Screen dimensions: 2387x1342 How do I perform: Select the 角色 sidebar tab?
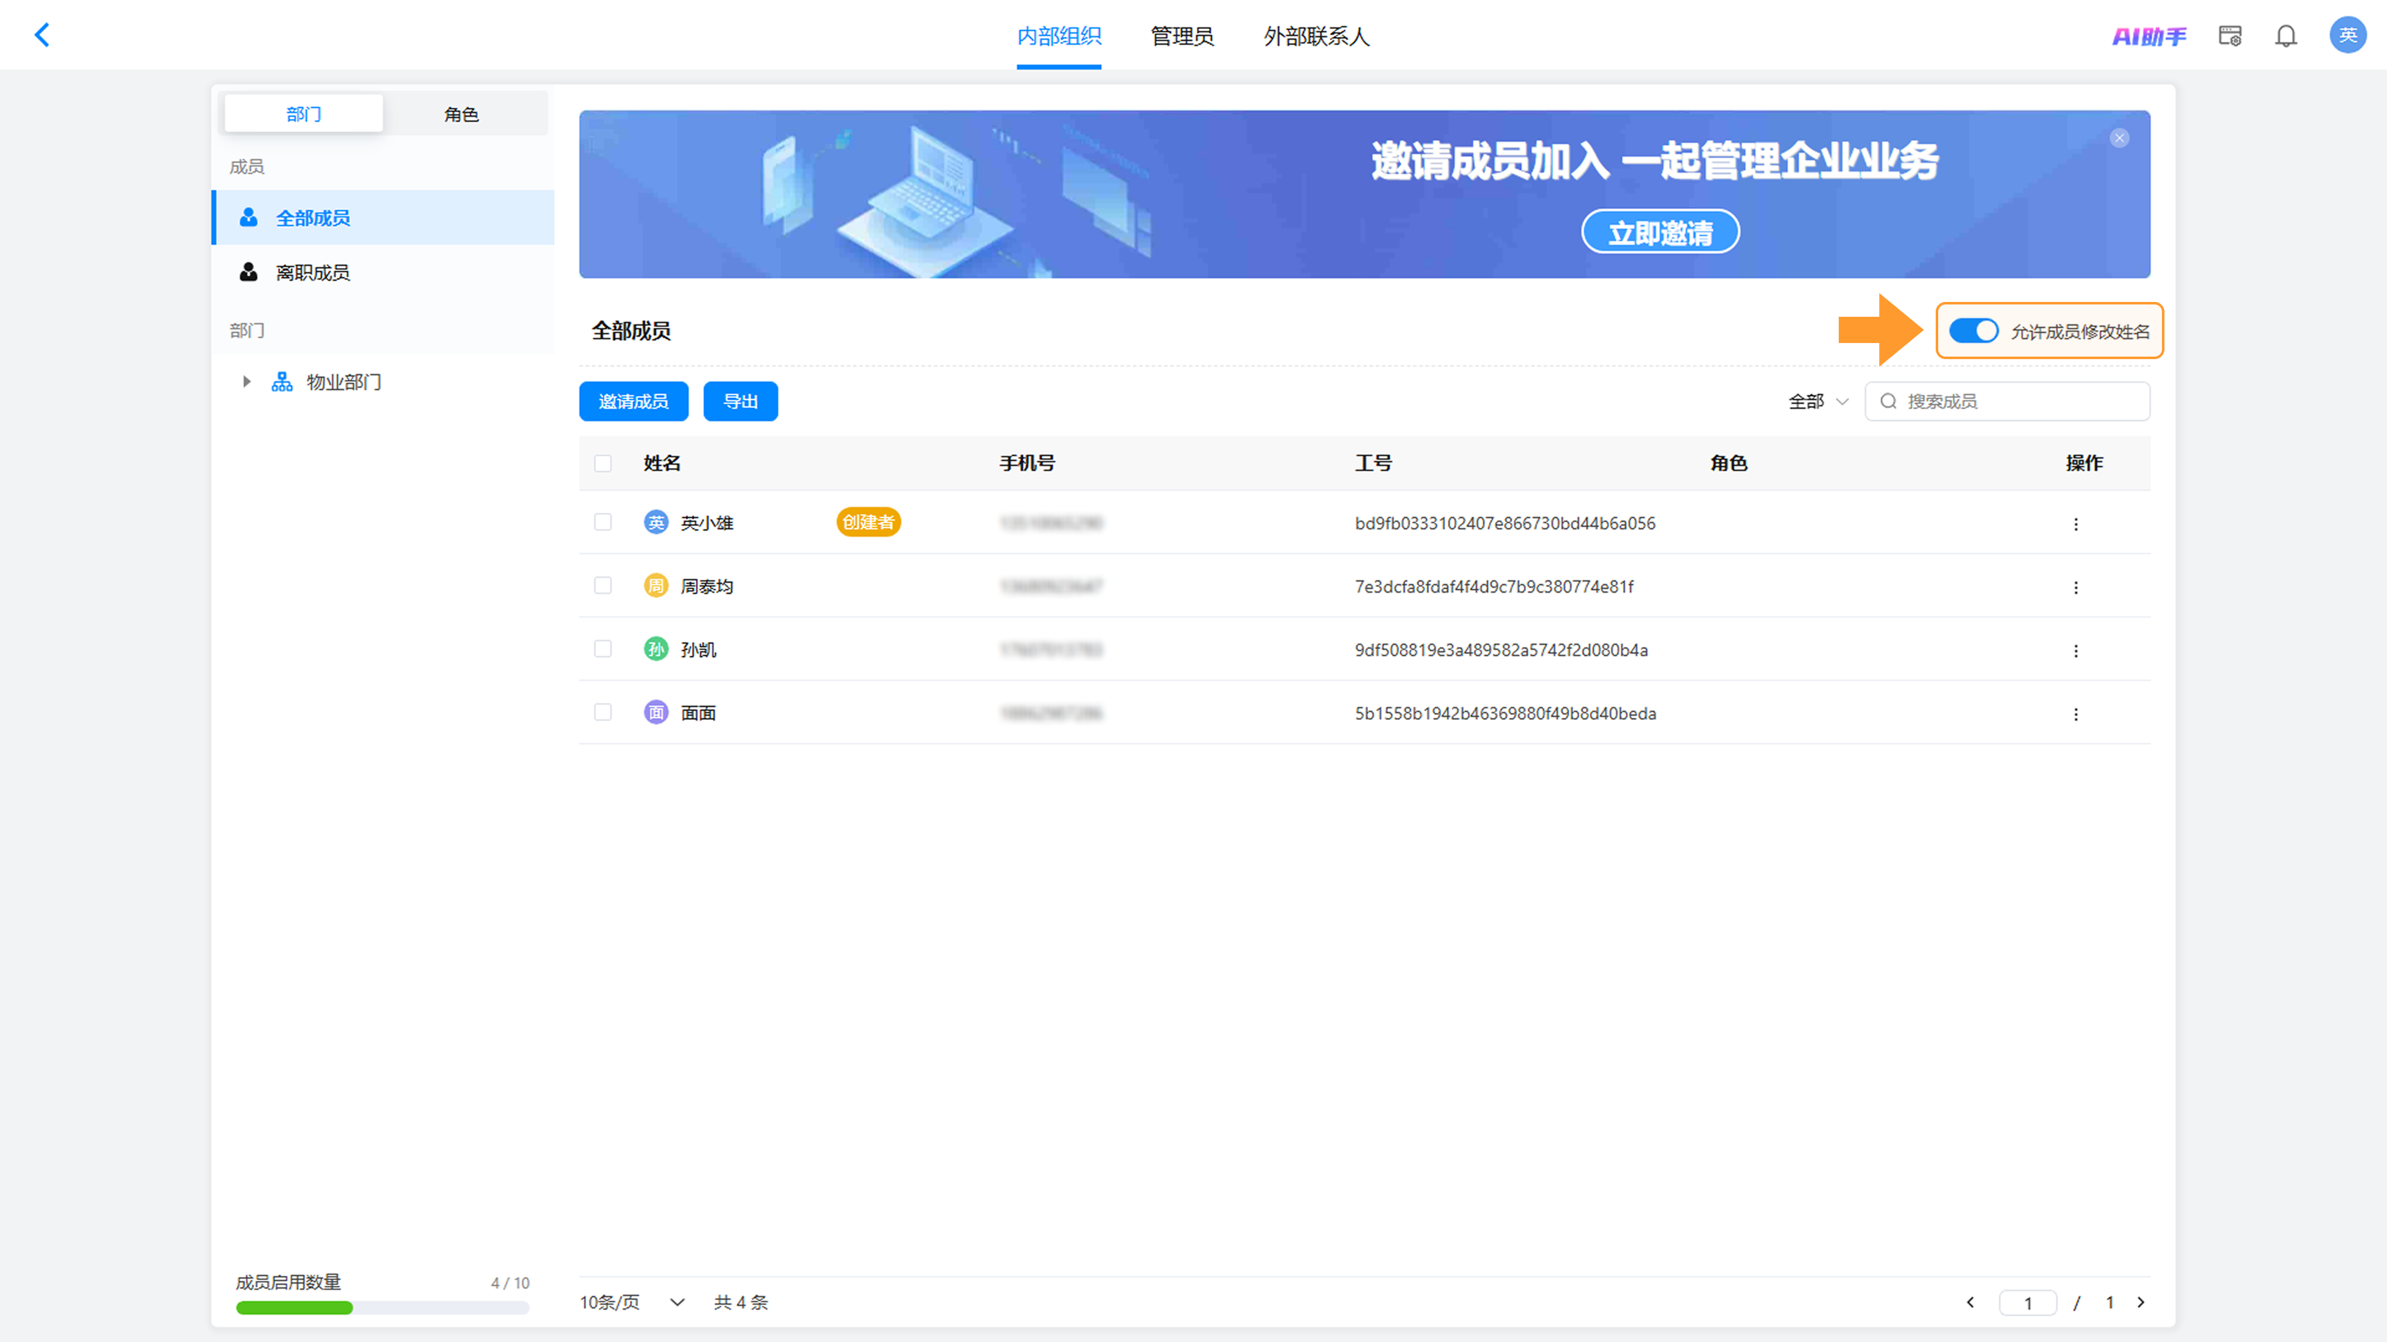pos(461,114)
